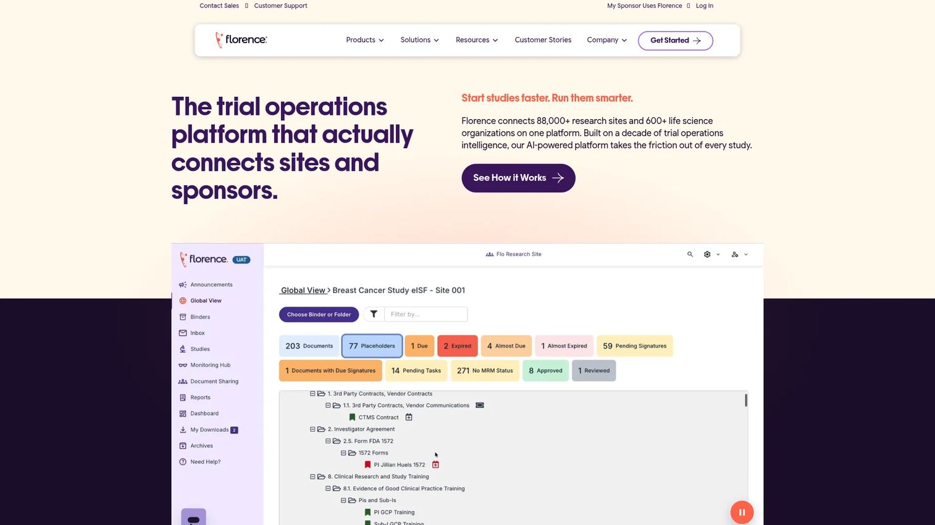The image size is (935, 525).
Task: Select the 4 Almost Due filter tile
Action: tap(506, 346)
